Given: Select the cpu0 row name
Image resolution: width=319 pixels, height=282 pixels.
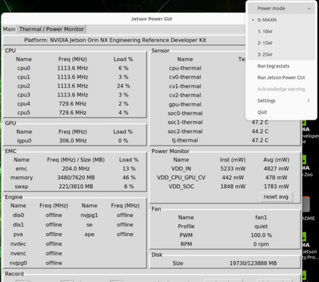Looking at the screenshot, I should (x=23, y=68).
